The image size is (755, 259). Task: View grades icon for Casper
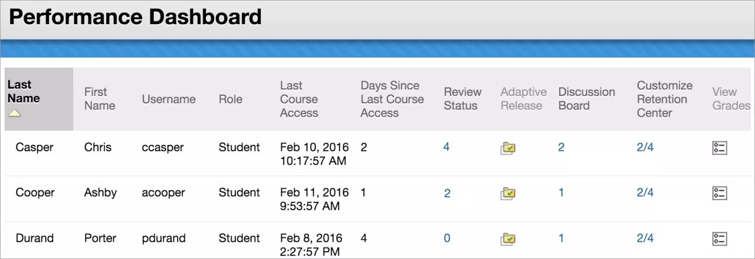720,148
